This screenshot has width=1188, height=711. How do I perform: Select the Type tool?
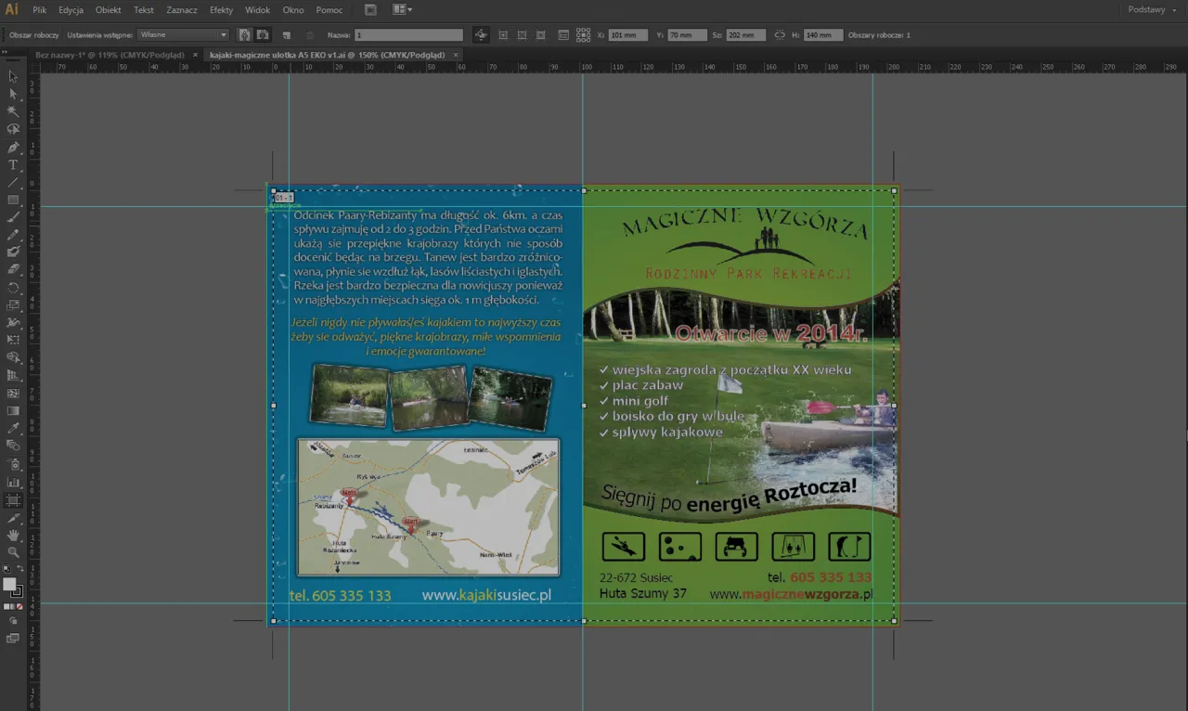(13, 164)
